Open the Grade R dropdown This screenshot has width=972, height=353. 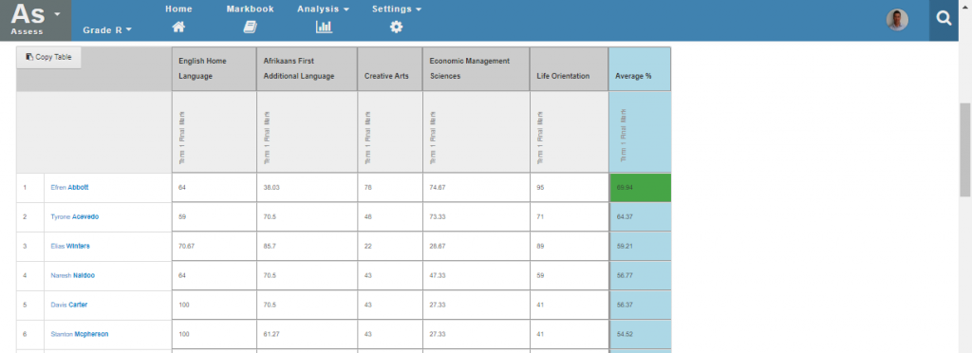pyautogui.click(x=107, y=29)
